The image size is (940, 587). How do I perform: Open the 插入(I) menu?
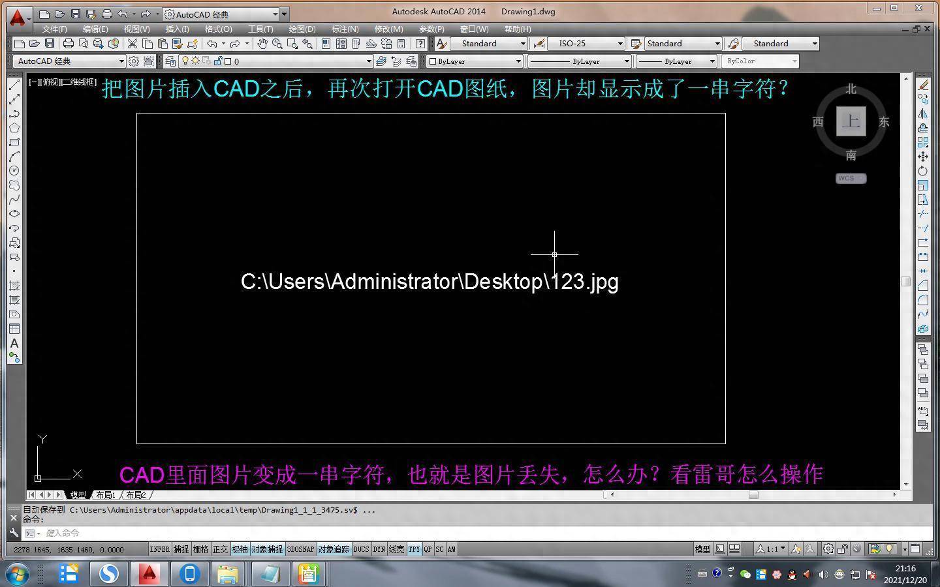point(177,29)
